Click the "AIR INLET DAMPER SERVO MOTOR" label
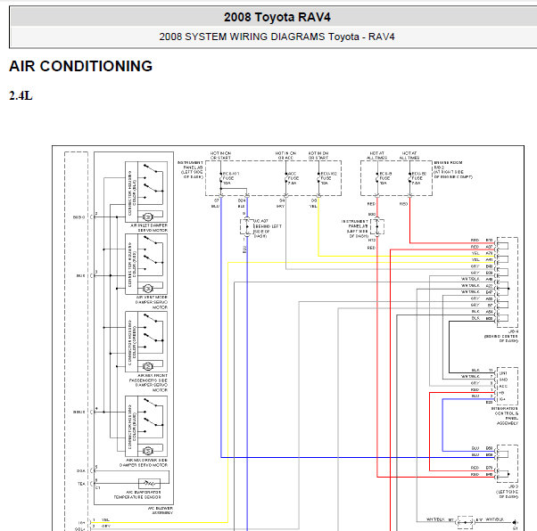537x531 pixels. point(149,228)
